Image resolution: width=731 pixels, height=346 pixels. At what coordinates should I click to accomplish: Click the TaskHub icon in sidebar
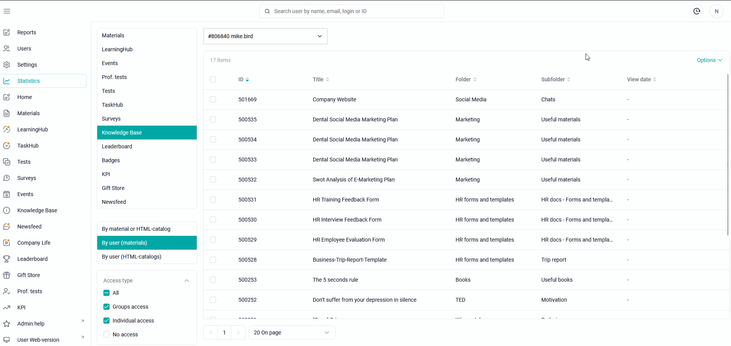coord(7,146)
